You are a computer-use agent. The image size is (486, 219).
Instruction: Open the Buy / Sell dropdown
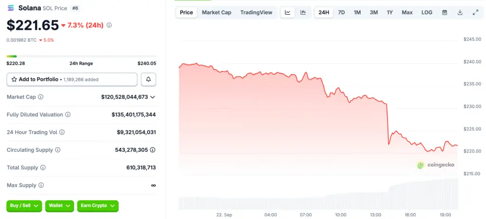tap(24, 206)
